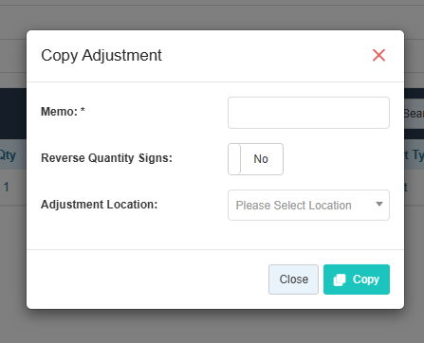Click the "Please Select Location" placeholder text
The image size is (424, 343).
tap(293, 206)
